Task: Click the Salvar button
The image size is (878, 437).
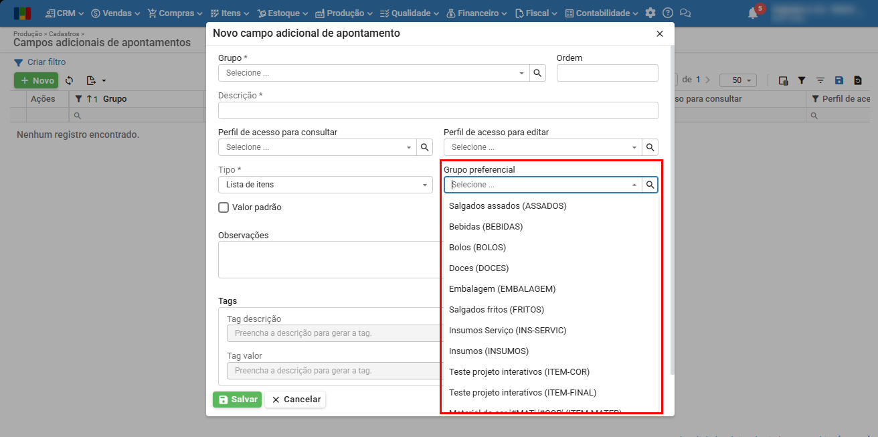Action: [237, 400]
